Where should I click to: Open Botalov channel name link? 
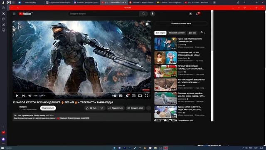point(23,107)
